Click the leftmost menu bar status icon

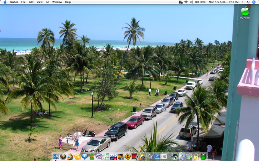(x=181, y=2)
